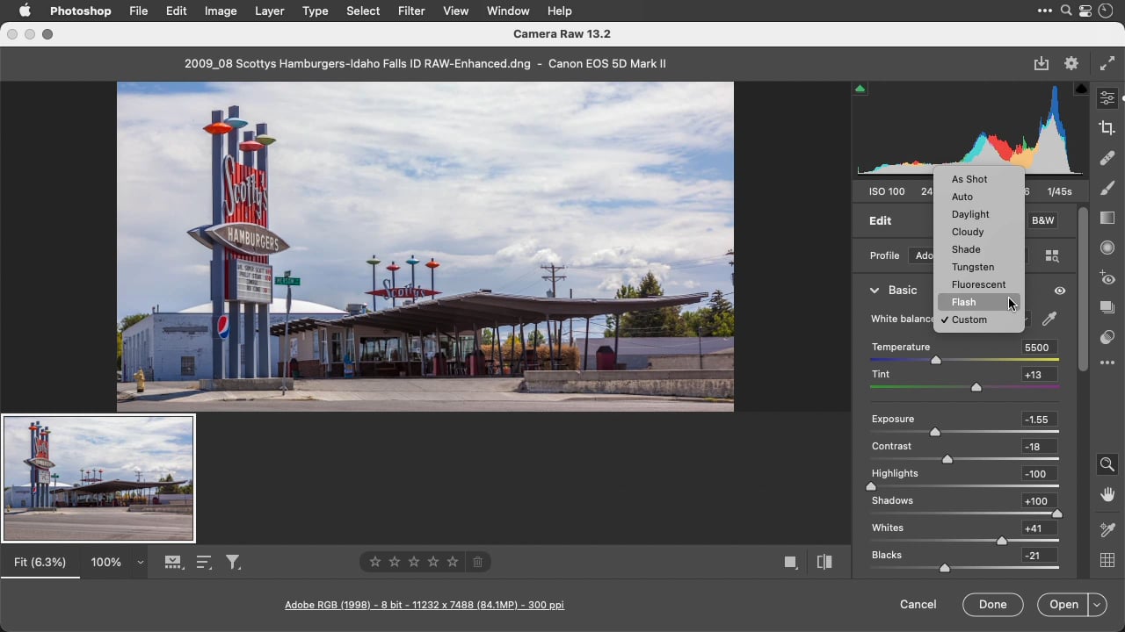Open the profile browser grid icon
1125x632 pixels.
click(x=1052, y=255)
